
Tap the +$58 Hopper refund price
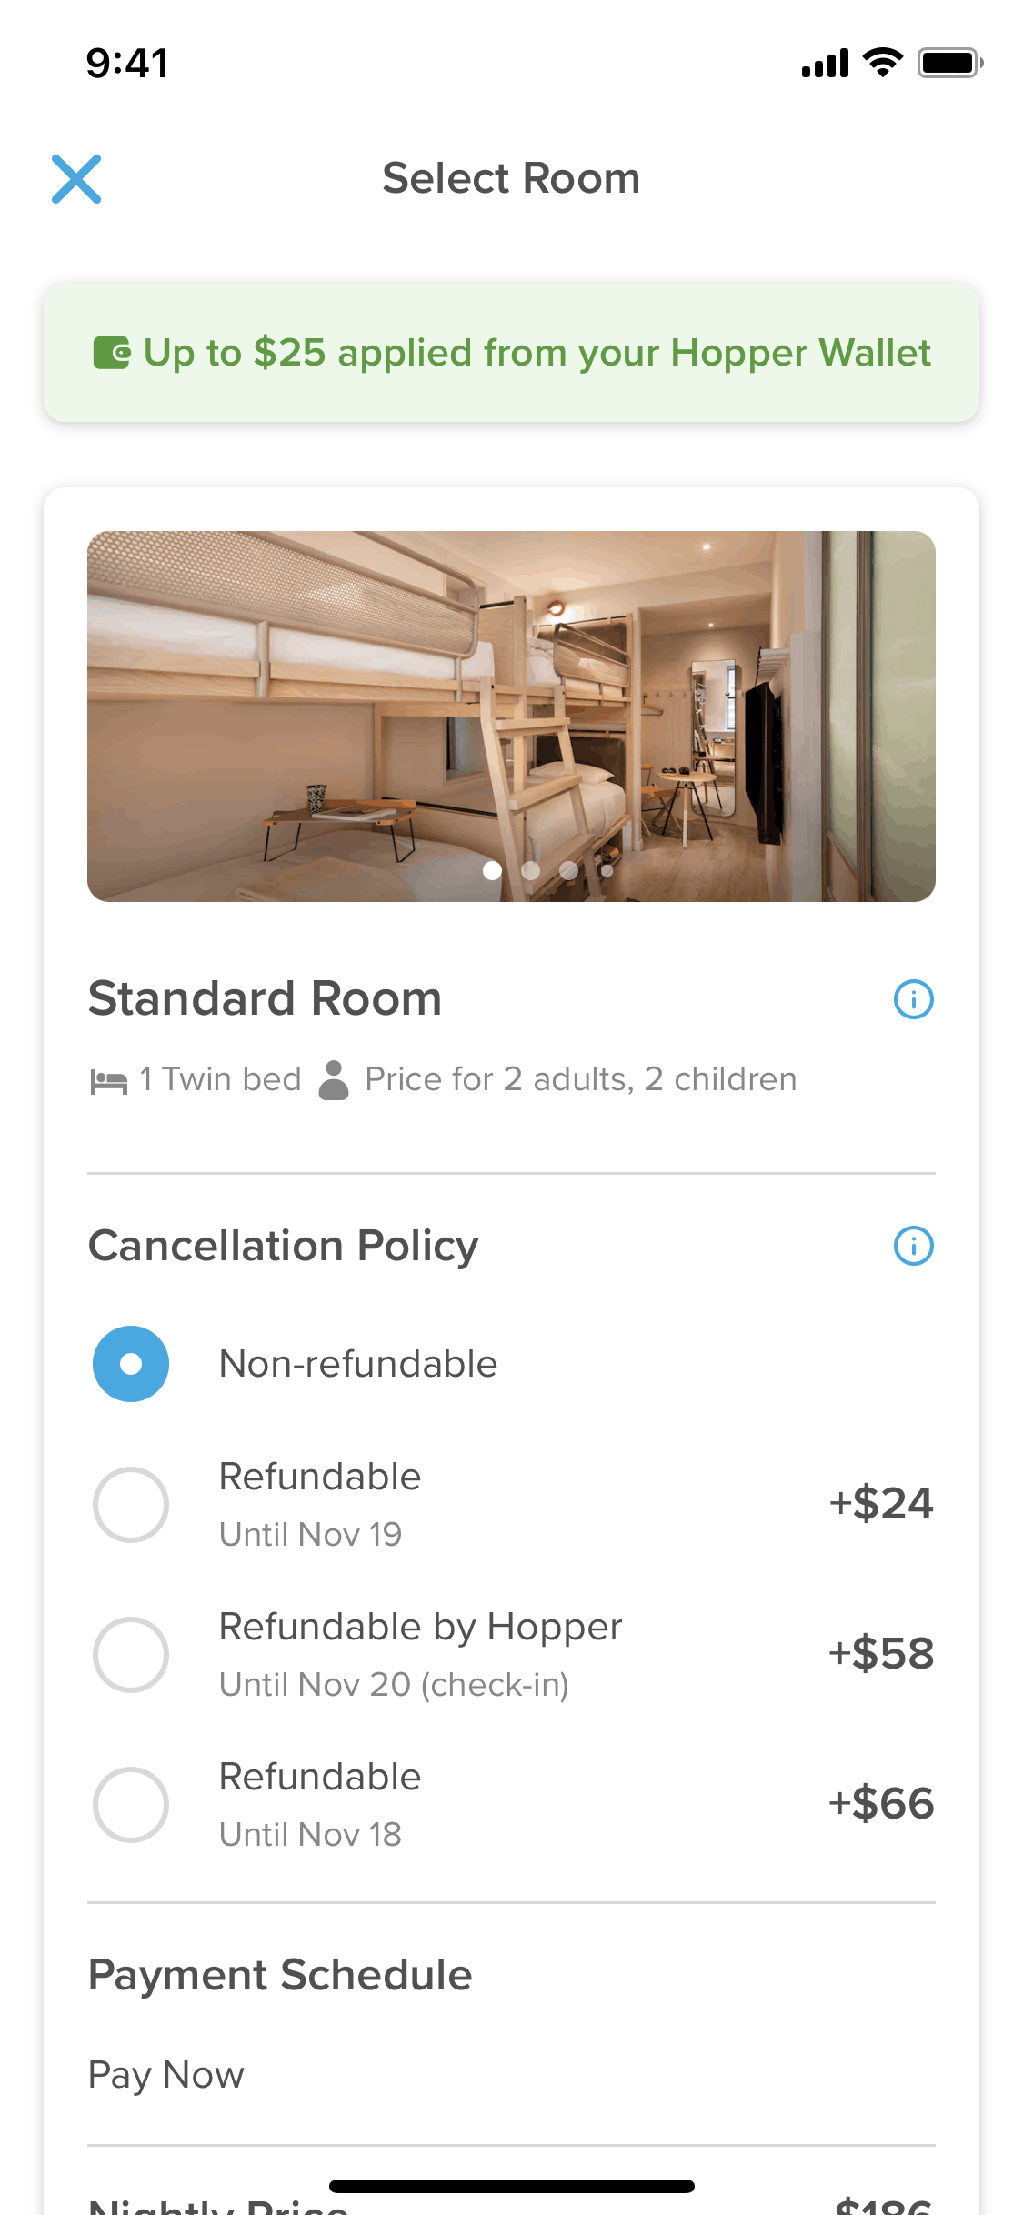pyautogui.click(x=880, y=1654)
